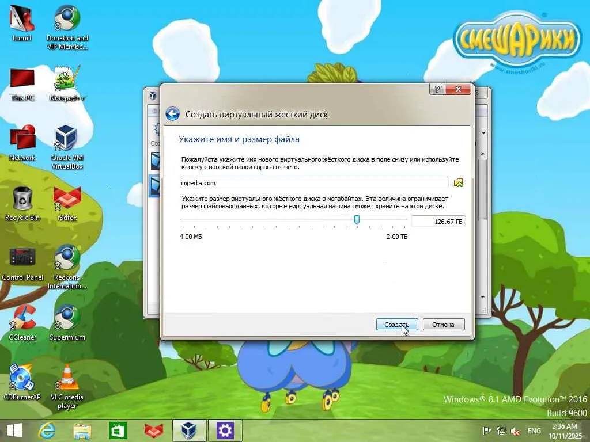
Task: Open r3dfox desktop shortcut
Action: 67,203
